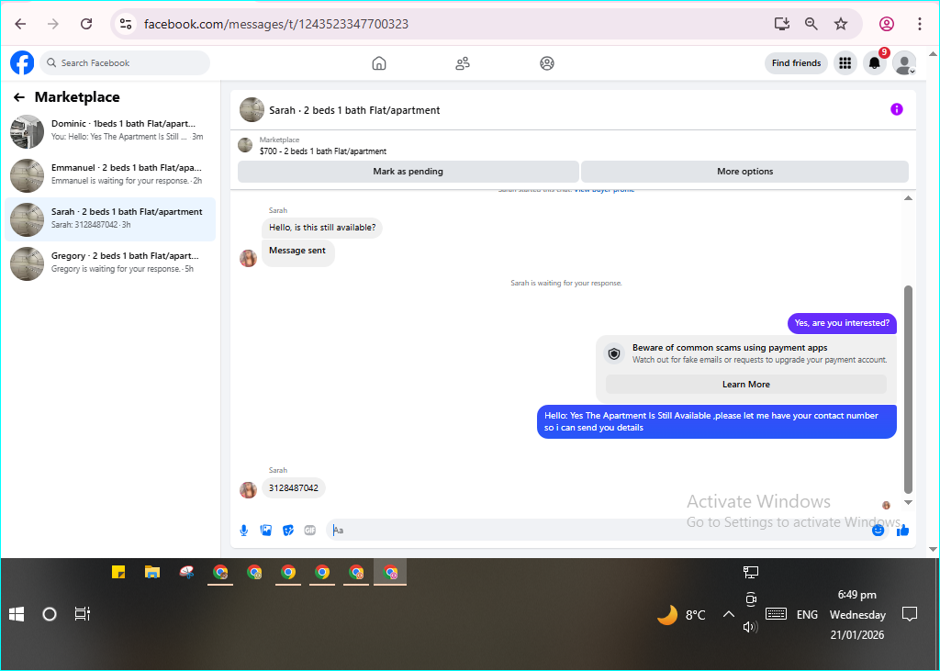This screenshot has height=671, width=940.
Task: Click the ENG language indicator
Action: pyautogui.click(x=807, y=615)
